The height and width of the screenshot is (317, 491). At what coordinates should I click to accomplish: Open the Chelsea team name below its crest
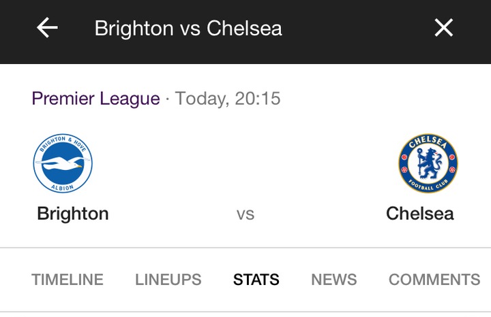point(419,214)
